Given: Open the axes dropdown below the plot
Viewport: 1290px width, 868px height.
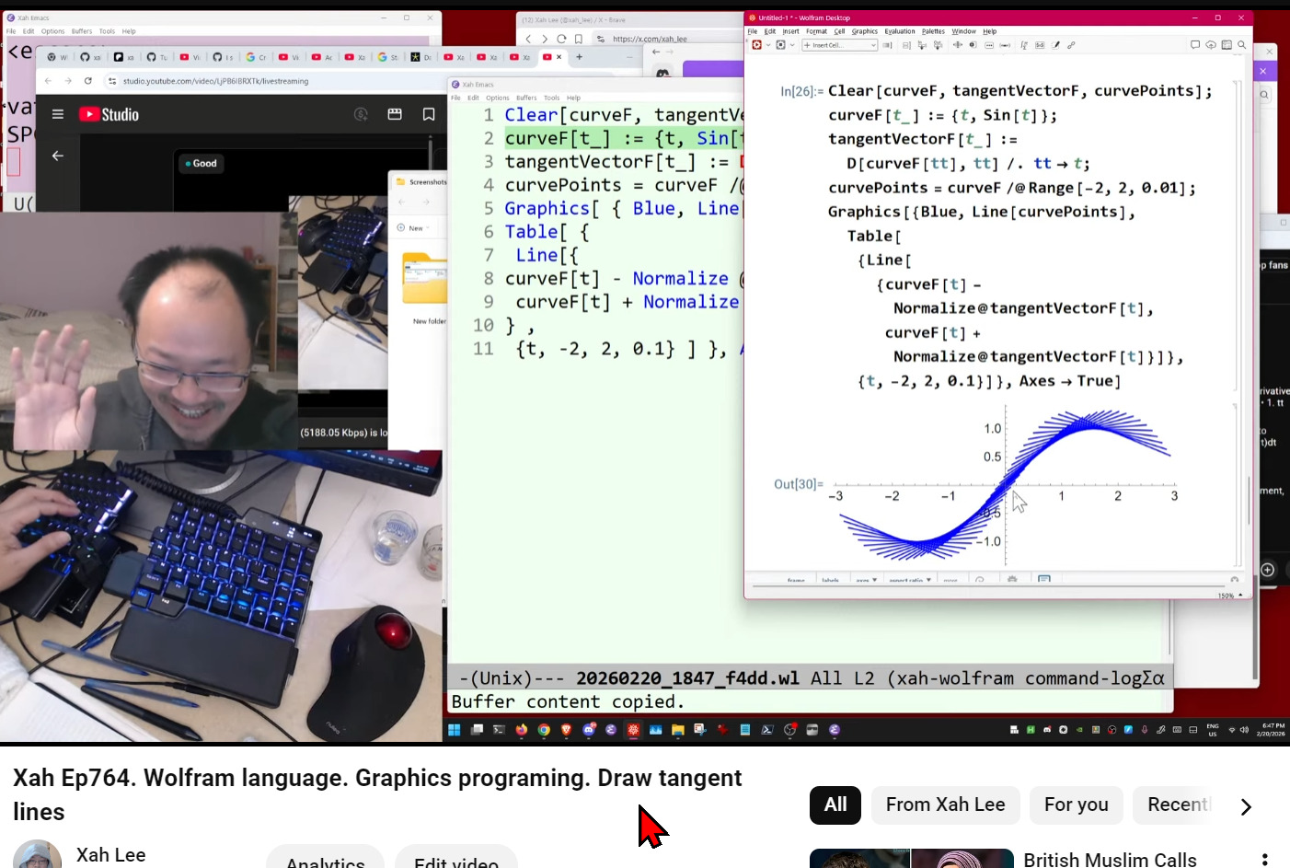Looking at the screenshot, I should pos(866,580).
